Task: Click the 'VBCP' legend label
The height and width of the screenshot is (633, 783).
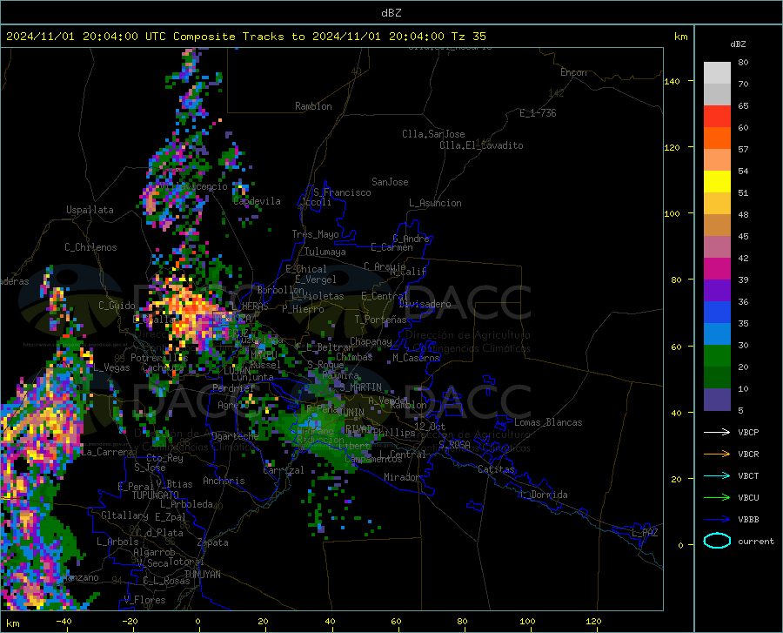Action: (748, 432)
